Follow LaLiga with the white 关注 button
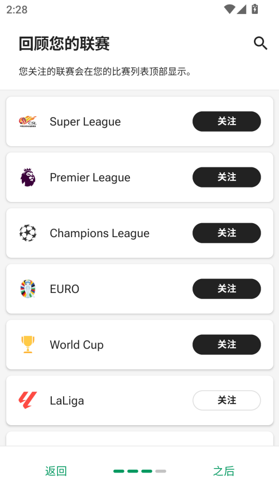 [x=227, y=401]
